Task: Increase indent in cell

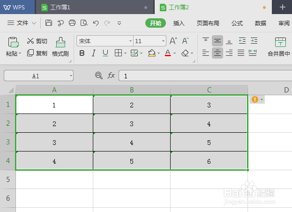Action: tap(254, 41)
